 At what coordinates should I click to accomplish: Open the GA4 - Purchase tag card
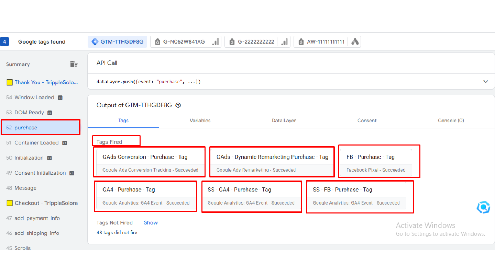(146, 196)
